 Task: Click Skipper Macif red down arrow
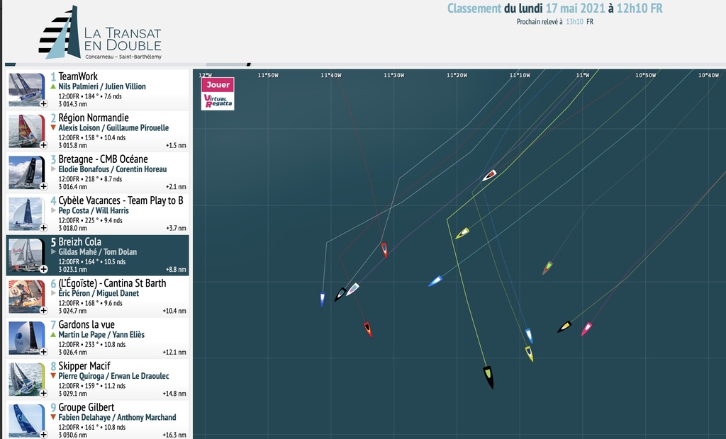pyautogui.click(x=53, y=376)
